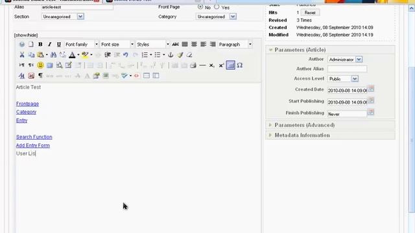
Task: Open the Category dropdown
Action: point(216,17)
